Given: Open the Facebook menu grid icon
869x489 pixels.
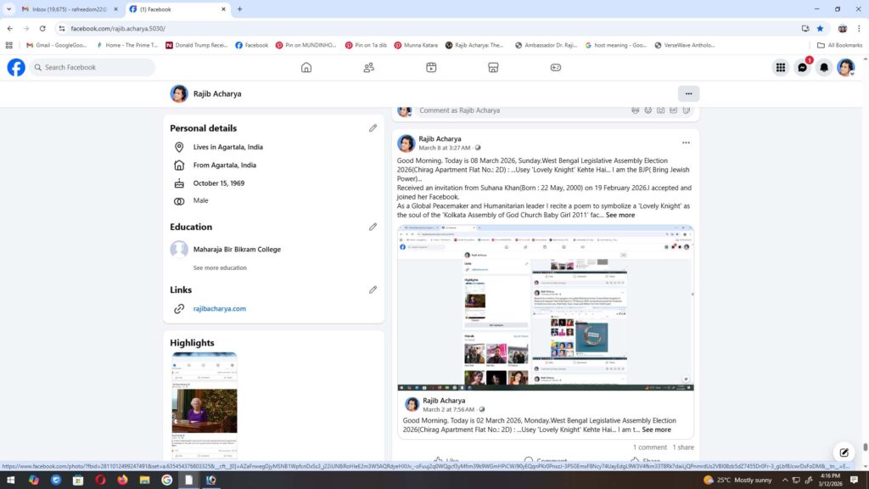Looking at the screenshot, I should click(780, 68).
